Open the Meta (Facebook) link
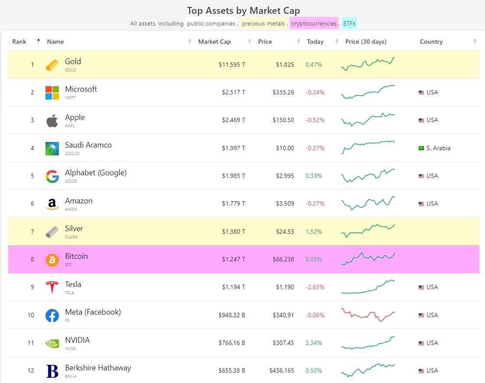Viewport: 485px width, 383px height. point(93,312)
